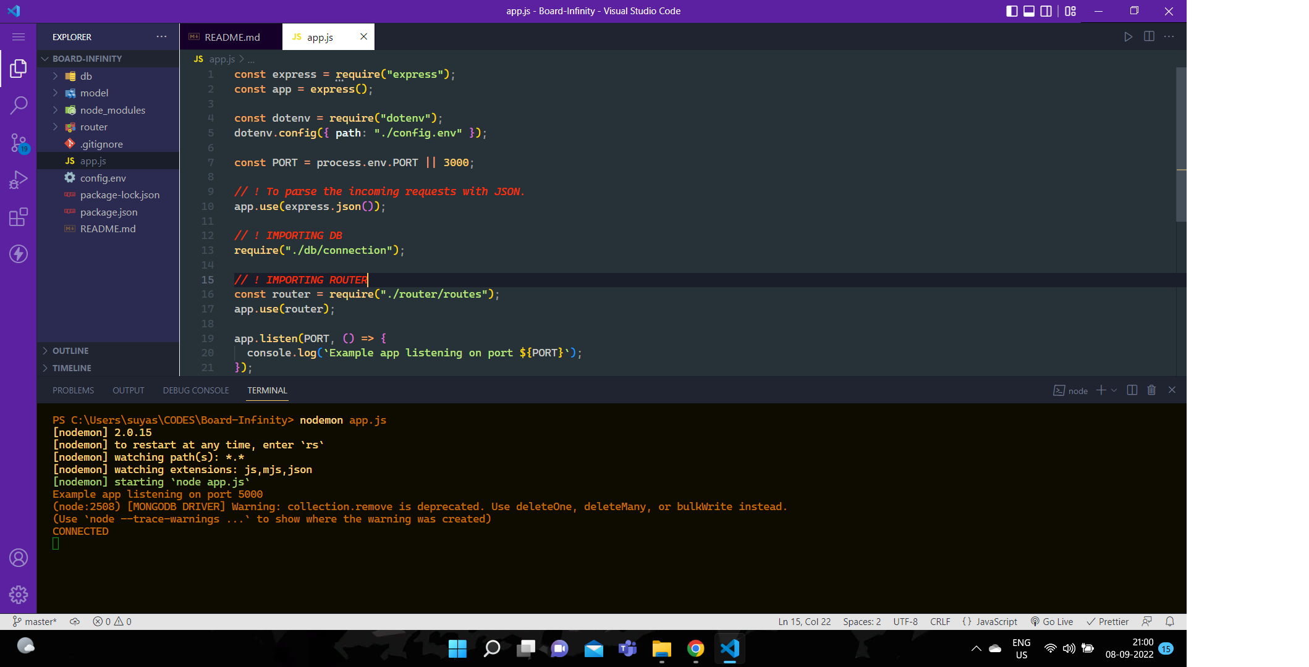
Task: Expand the model folder
Action: [108, 93]
